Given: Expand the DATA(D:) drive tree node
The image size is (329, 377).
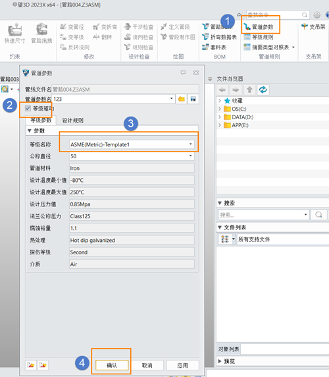Looking at the screenshot, I should tap(220, 117).
